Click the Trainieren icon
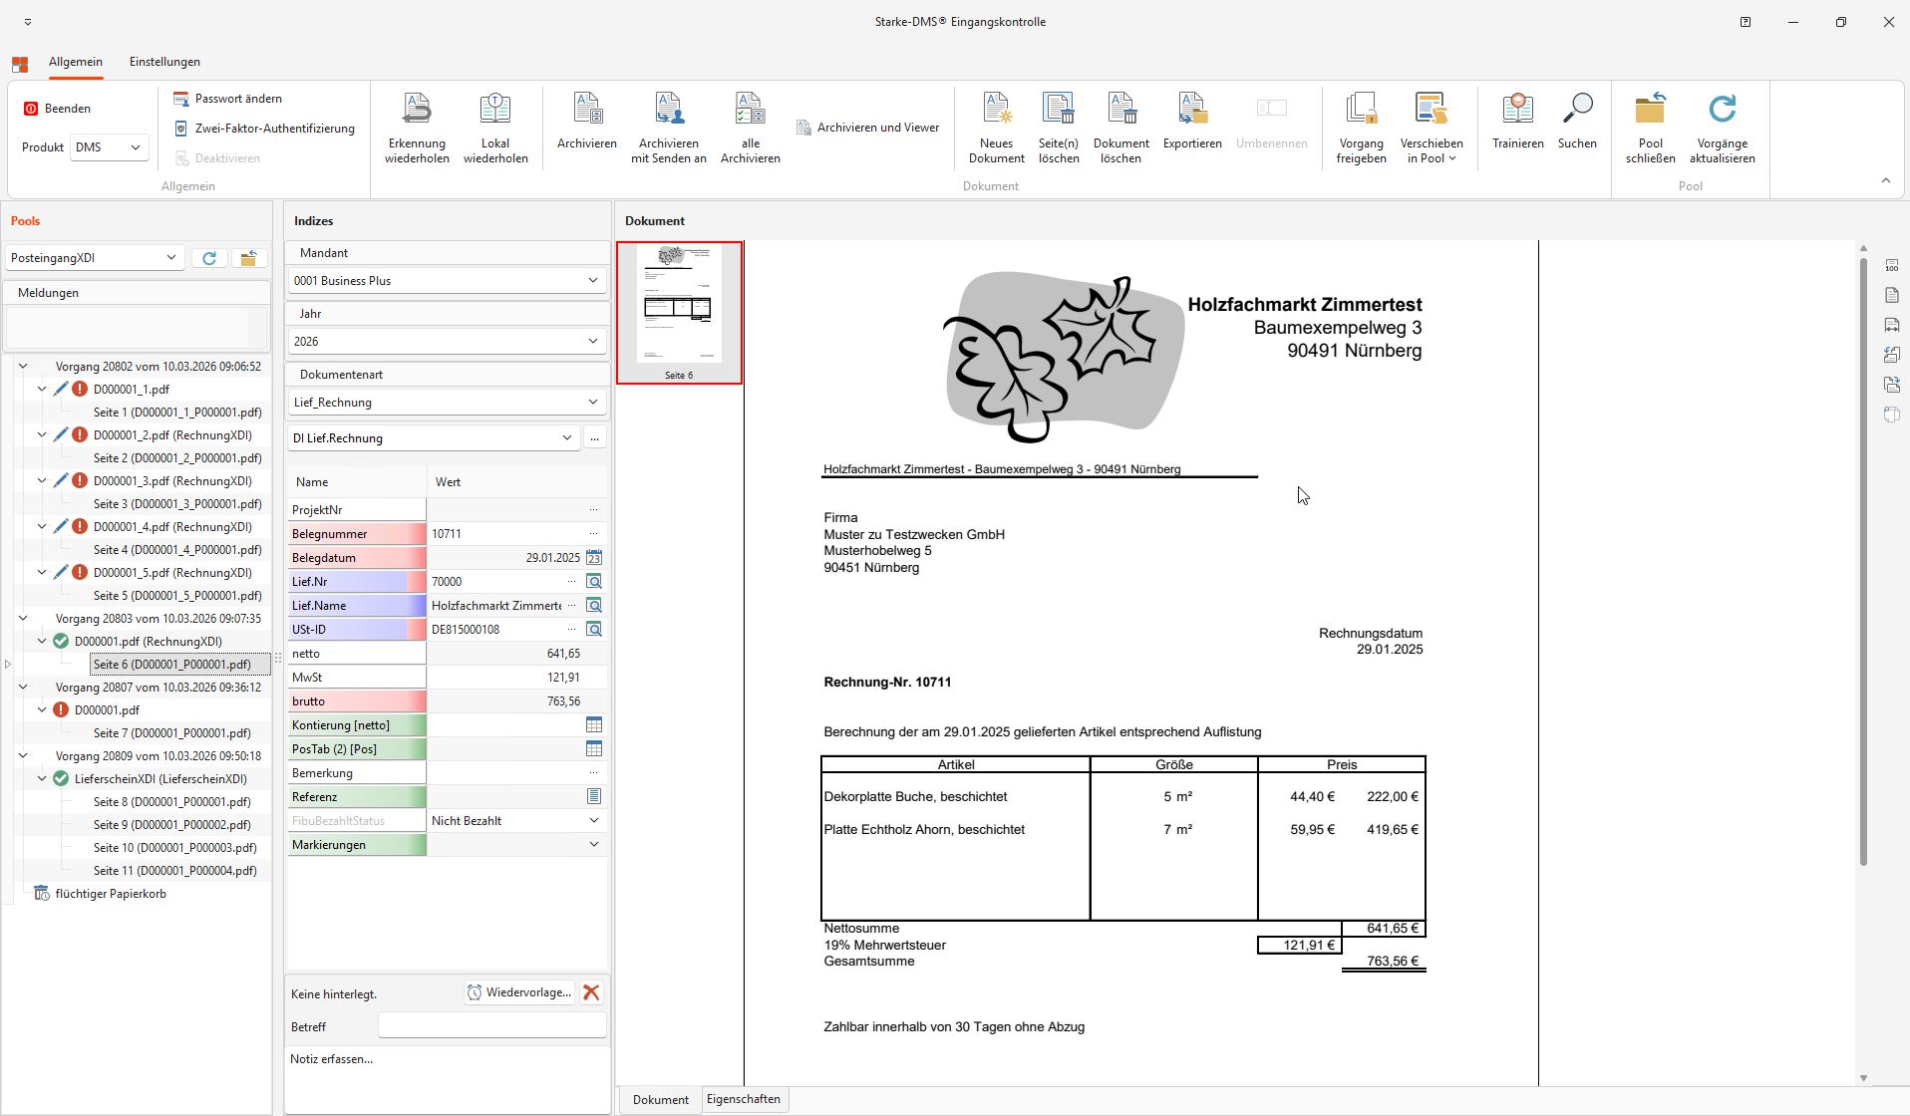The width and height of the screenshot is (1910, 1116). point(1518,109)
